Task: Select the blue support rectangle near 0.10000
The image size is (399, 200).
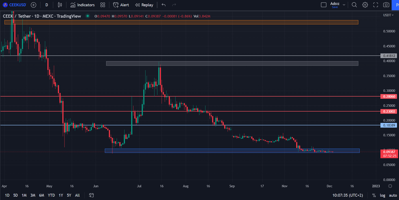Action: point(232,151)
